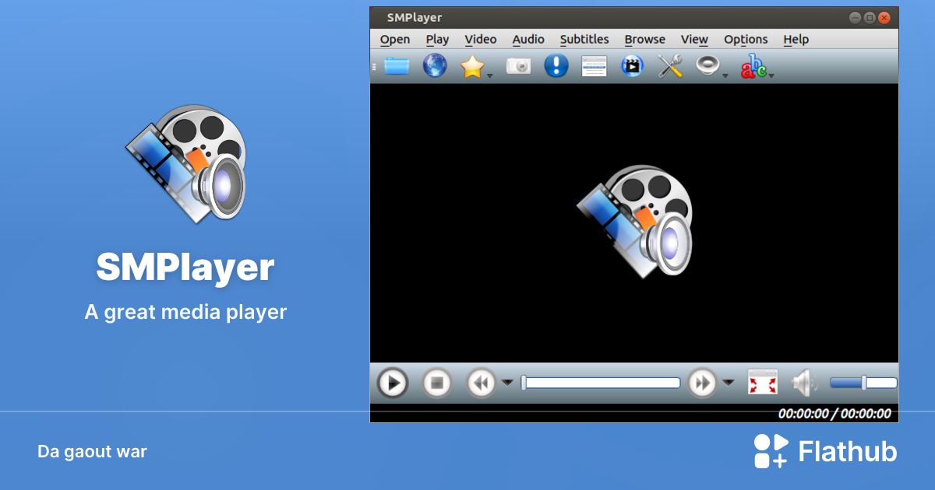This screenshot has width=935, height=490.
Task: Open the fast-forward options dropdown arrow
Action: pyautogui.click(x=729, y=383)
